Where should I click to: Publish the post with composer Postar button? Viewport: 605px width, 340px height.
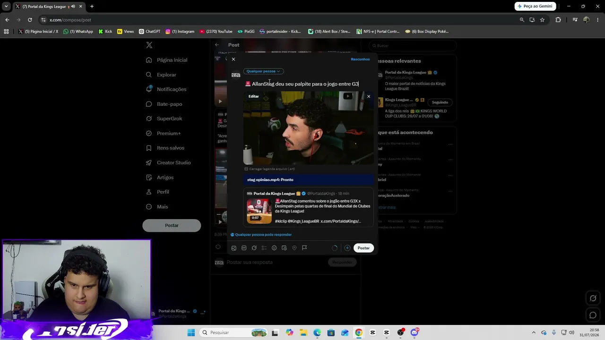click(x=363, y=248)
